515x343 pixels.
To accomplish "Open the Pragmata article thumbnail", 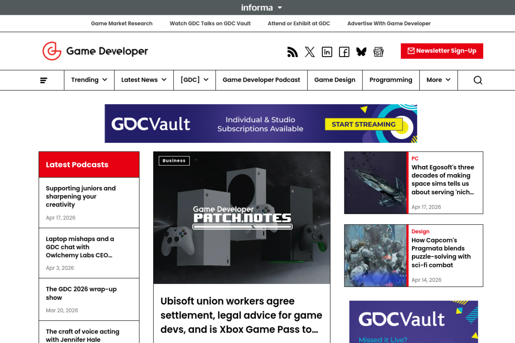I will 375,256.
